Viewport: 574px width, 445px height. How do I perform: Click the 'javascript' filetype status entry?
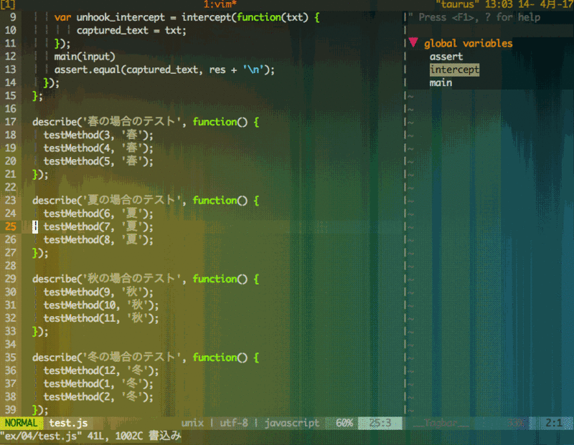[292, 423]
